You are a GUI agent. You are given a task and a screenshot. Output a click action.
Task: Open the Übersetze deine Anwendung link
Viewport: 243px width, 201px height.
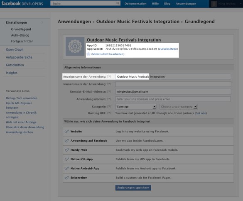pyautogui.click(x=25, y=127)
